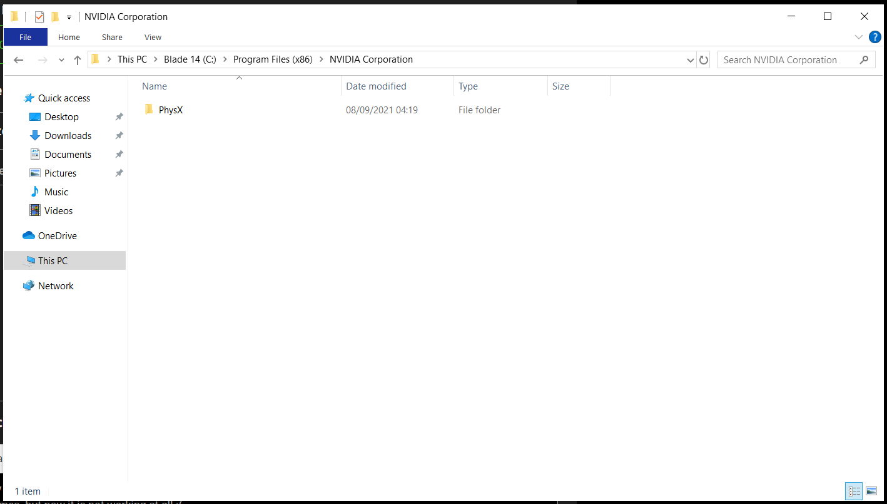Select Quick access label in sidebar

coord(64,98)
